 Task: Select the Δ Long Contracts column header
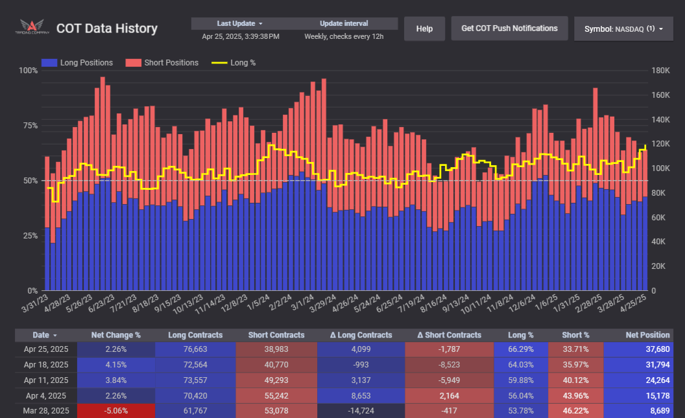pyautogui.click(x=360, y=335)
